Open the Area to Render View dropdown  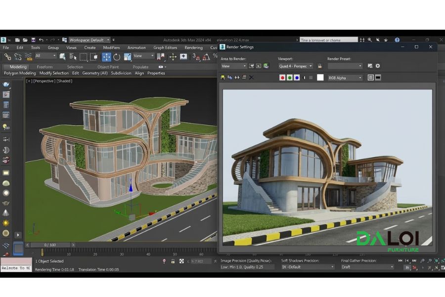233,66
